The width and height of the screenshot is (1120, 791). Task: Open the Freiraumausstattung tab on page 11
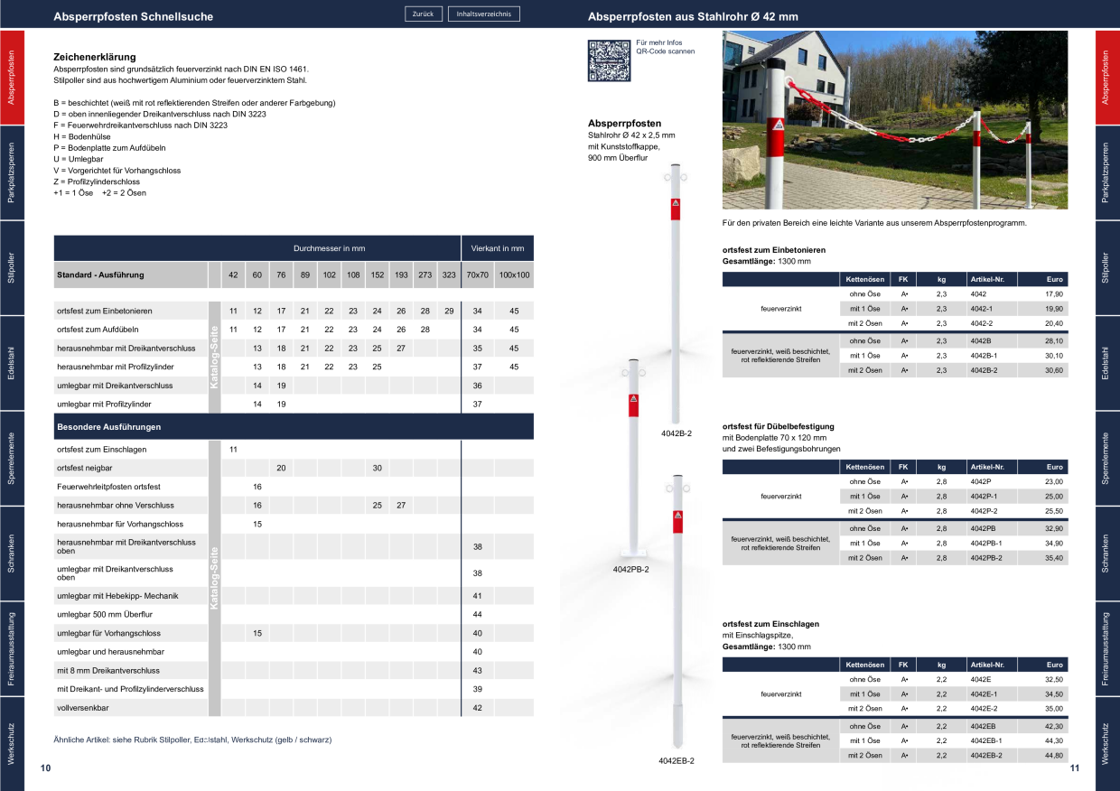point(1107,648)
